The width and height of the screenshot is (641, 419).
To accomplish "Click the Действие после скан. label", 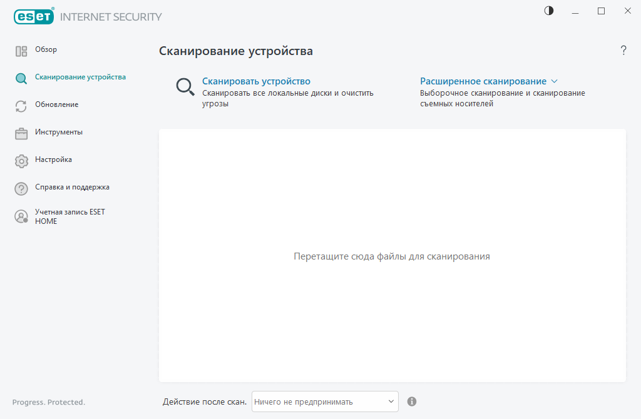I will click(x=205, y=402).
